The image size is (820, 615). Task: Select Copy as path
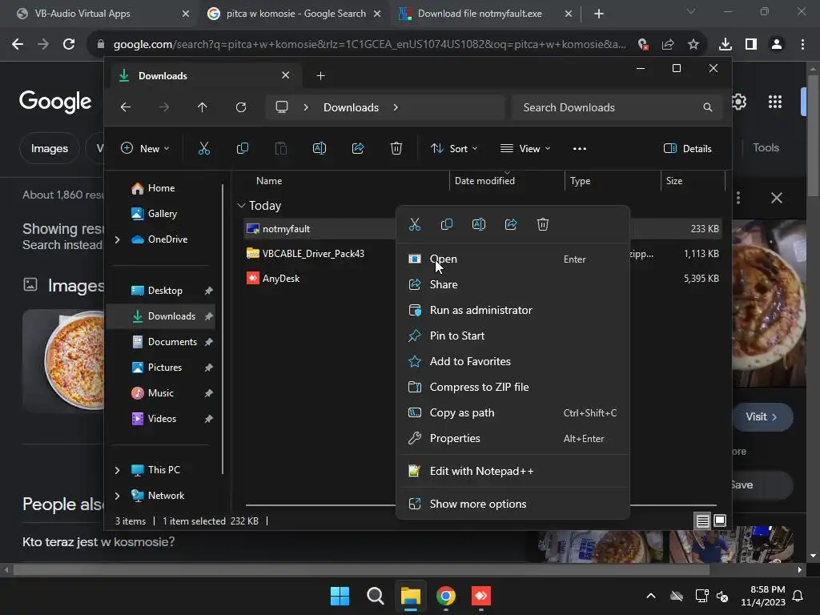click(x=512, y=412)
